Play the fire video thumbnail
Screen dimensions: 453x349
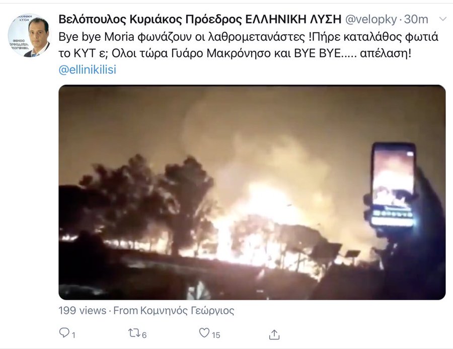click(x=252, y=192)
